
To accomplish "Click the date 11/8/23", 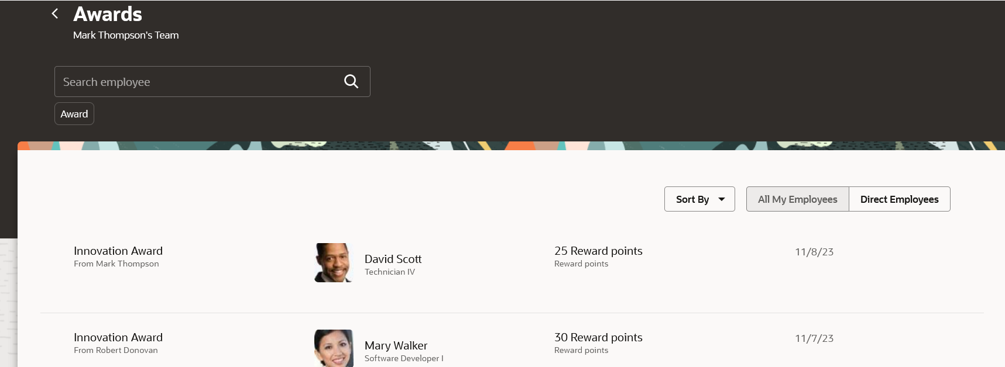I will (814, 252).
